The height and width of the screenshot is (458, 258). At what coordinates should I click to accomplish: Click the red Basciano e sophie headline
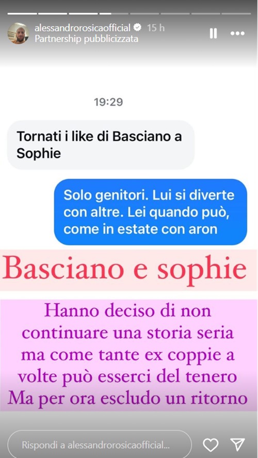[x=125, y=270]
